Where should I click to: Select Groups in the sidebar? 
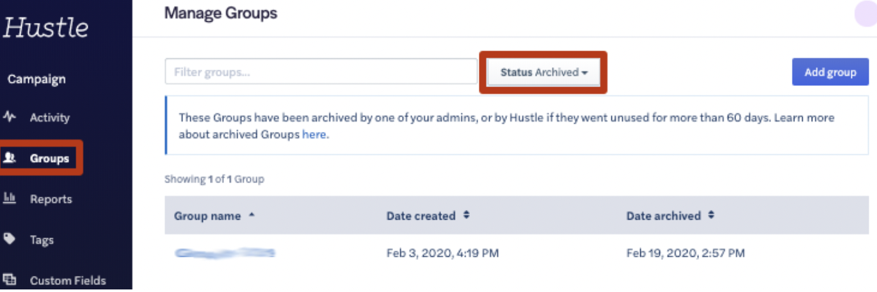tap(49, 158)
